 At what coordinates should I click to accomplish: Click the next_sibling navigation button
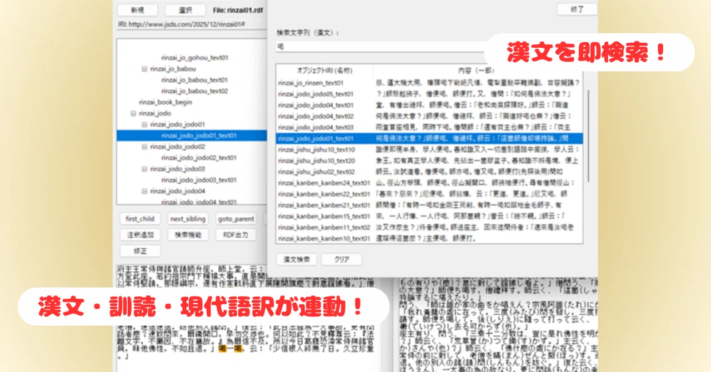click(x=188, y=219)
